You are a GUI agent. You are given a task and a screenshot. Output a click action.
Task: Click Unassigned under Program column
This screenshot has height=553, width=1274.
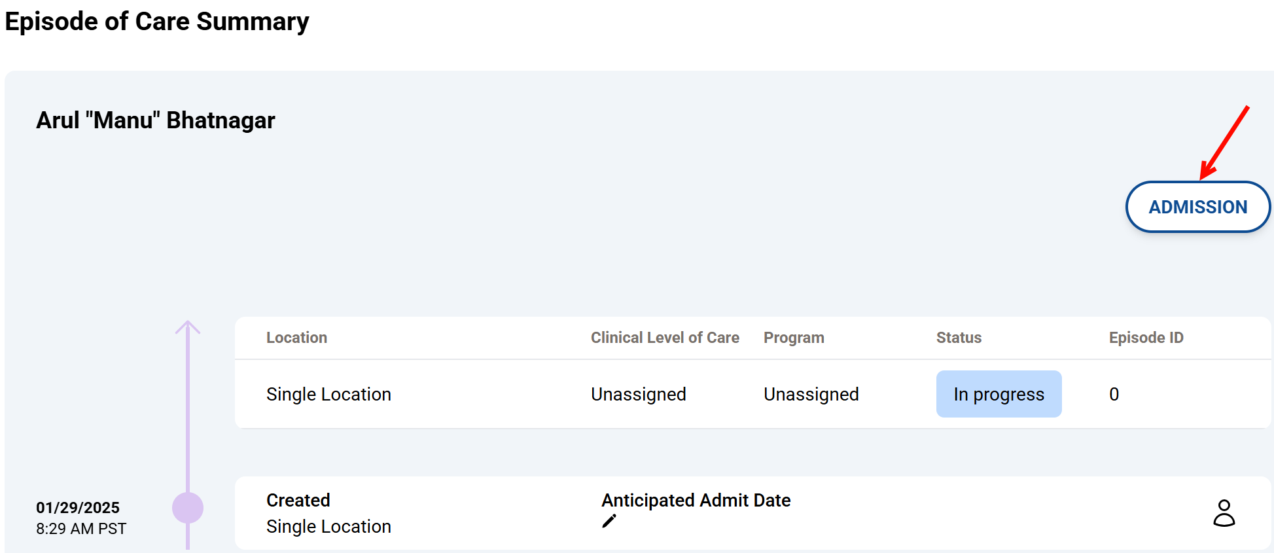[811, 394]
